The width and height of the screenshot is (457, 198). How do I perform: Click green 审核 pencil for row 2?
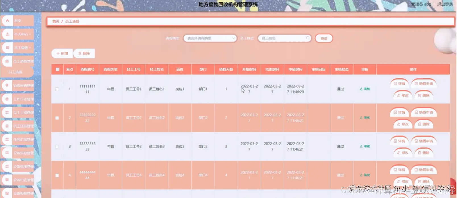pyautogui.click(x=365, y=118)
